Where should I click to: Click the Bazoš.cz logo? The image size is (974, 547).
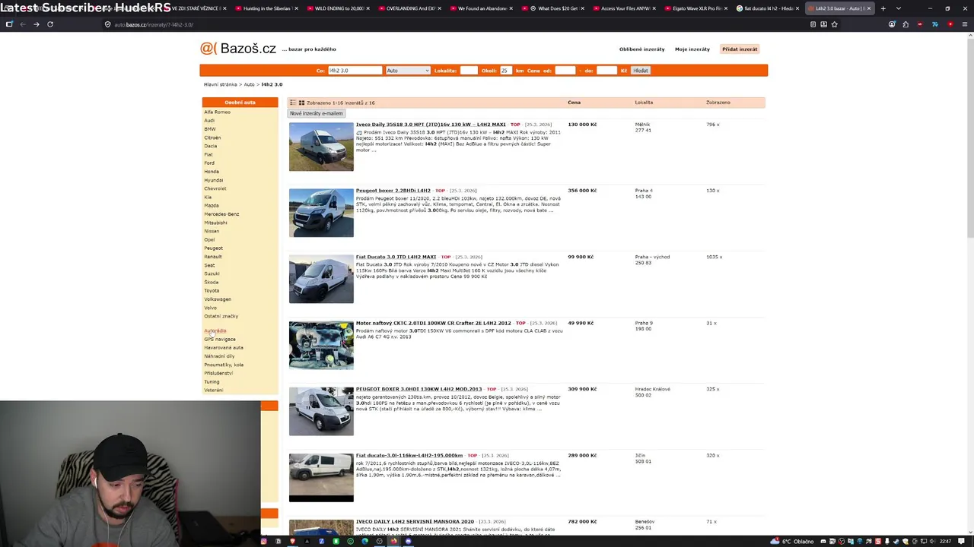pyautogui.click(x=238, y=49)
